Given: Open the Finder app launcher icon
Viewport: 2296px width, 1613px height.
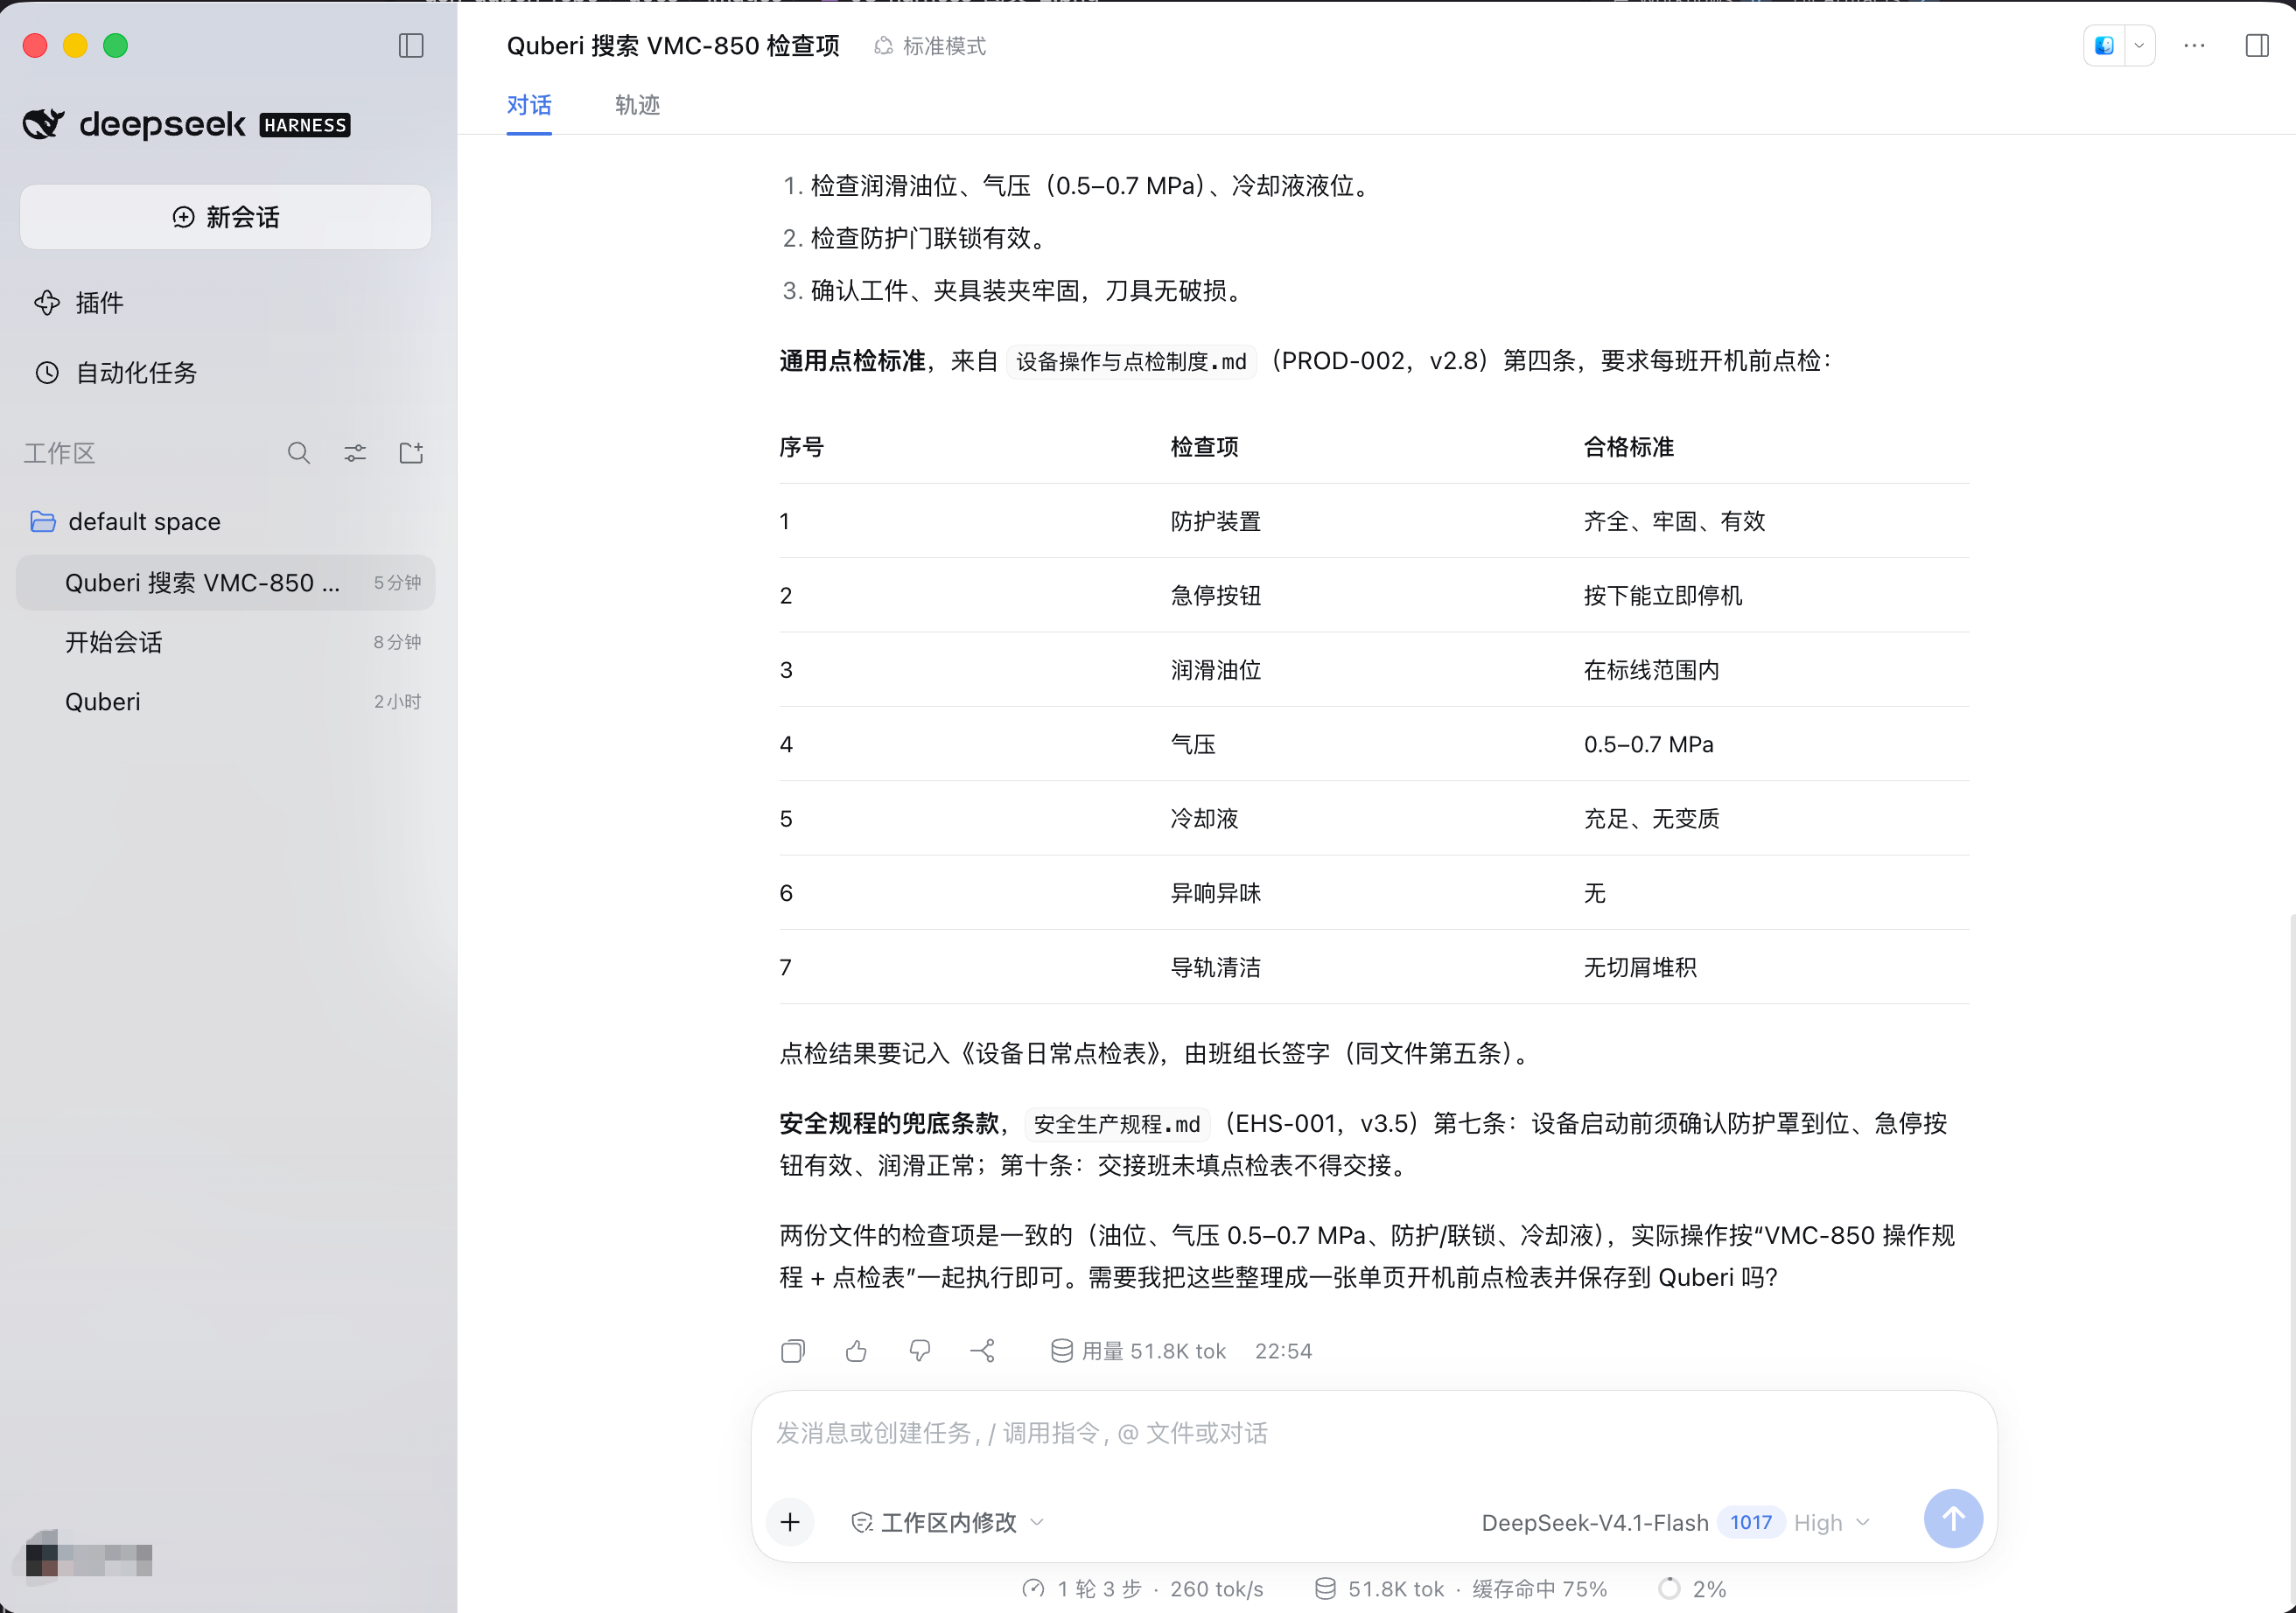Looking at the screenshot, I should (2105, 46).
